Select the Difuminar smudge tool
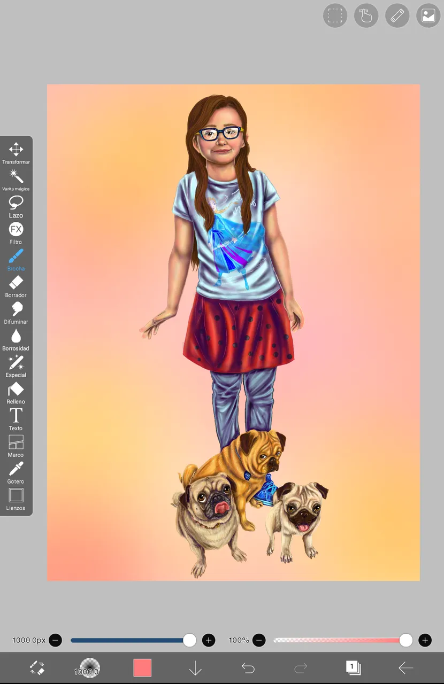Screen dimensions: 444x684 coord(16,313)
